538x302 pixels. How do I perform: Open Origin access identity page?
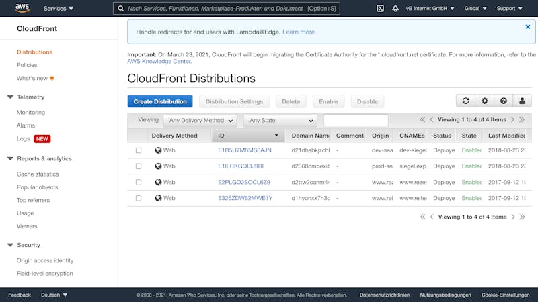tap(45, 260)
